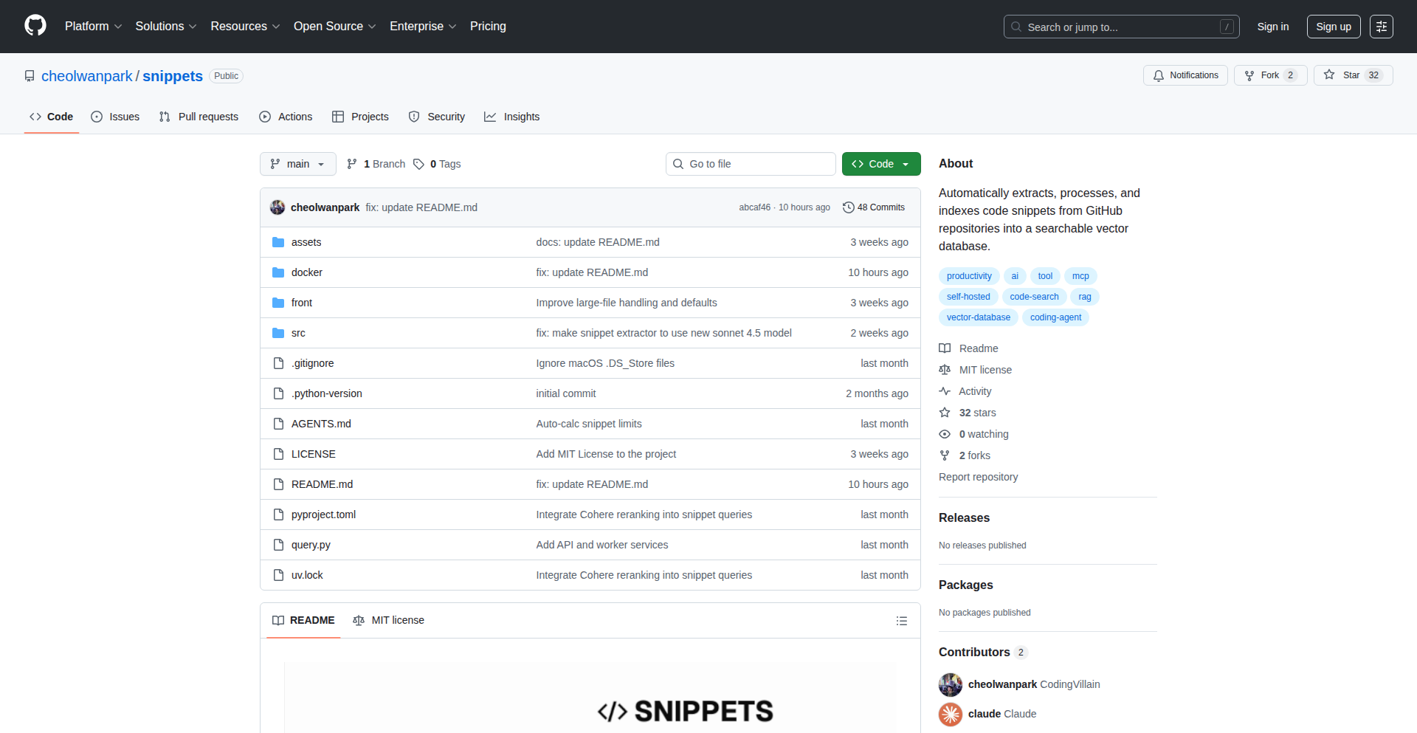
Task: Open the Insights tab
Action: (512, 117)
